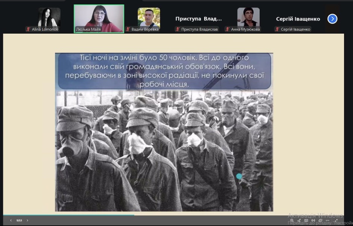The height and width of the screenshot is (226, 353).
Task: Click Вадим Веревка participant thumbnail
Action: [149, 17]
